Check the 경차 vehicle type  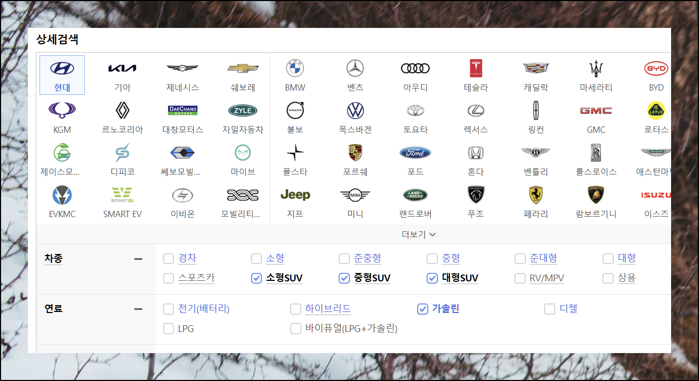click(x=169, y=259)
